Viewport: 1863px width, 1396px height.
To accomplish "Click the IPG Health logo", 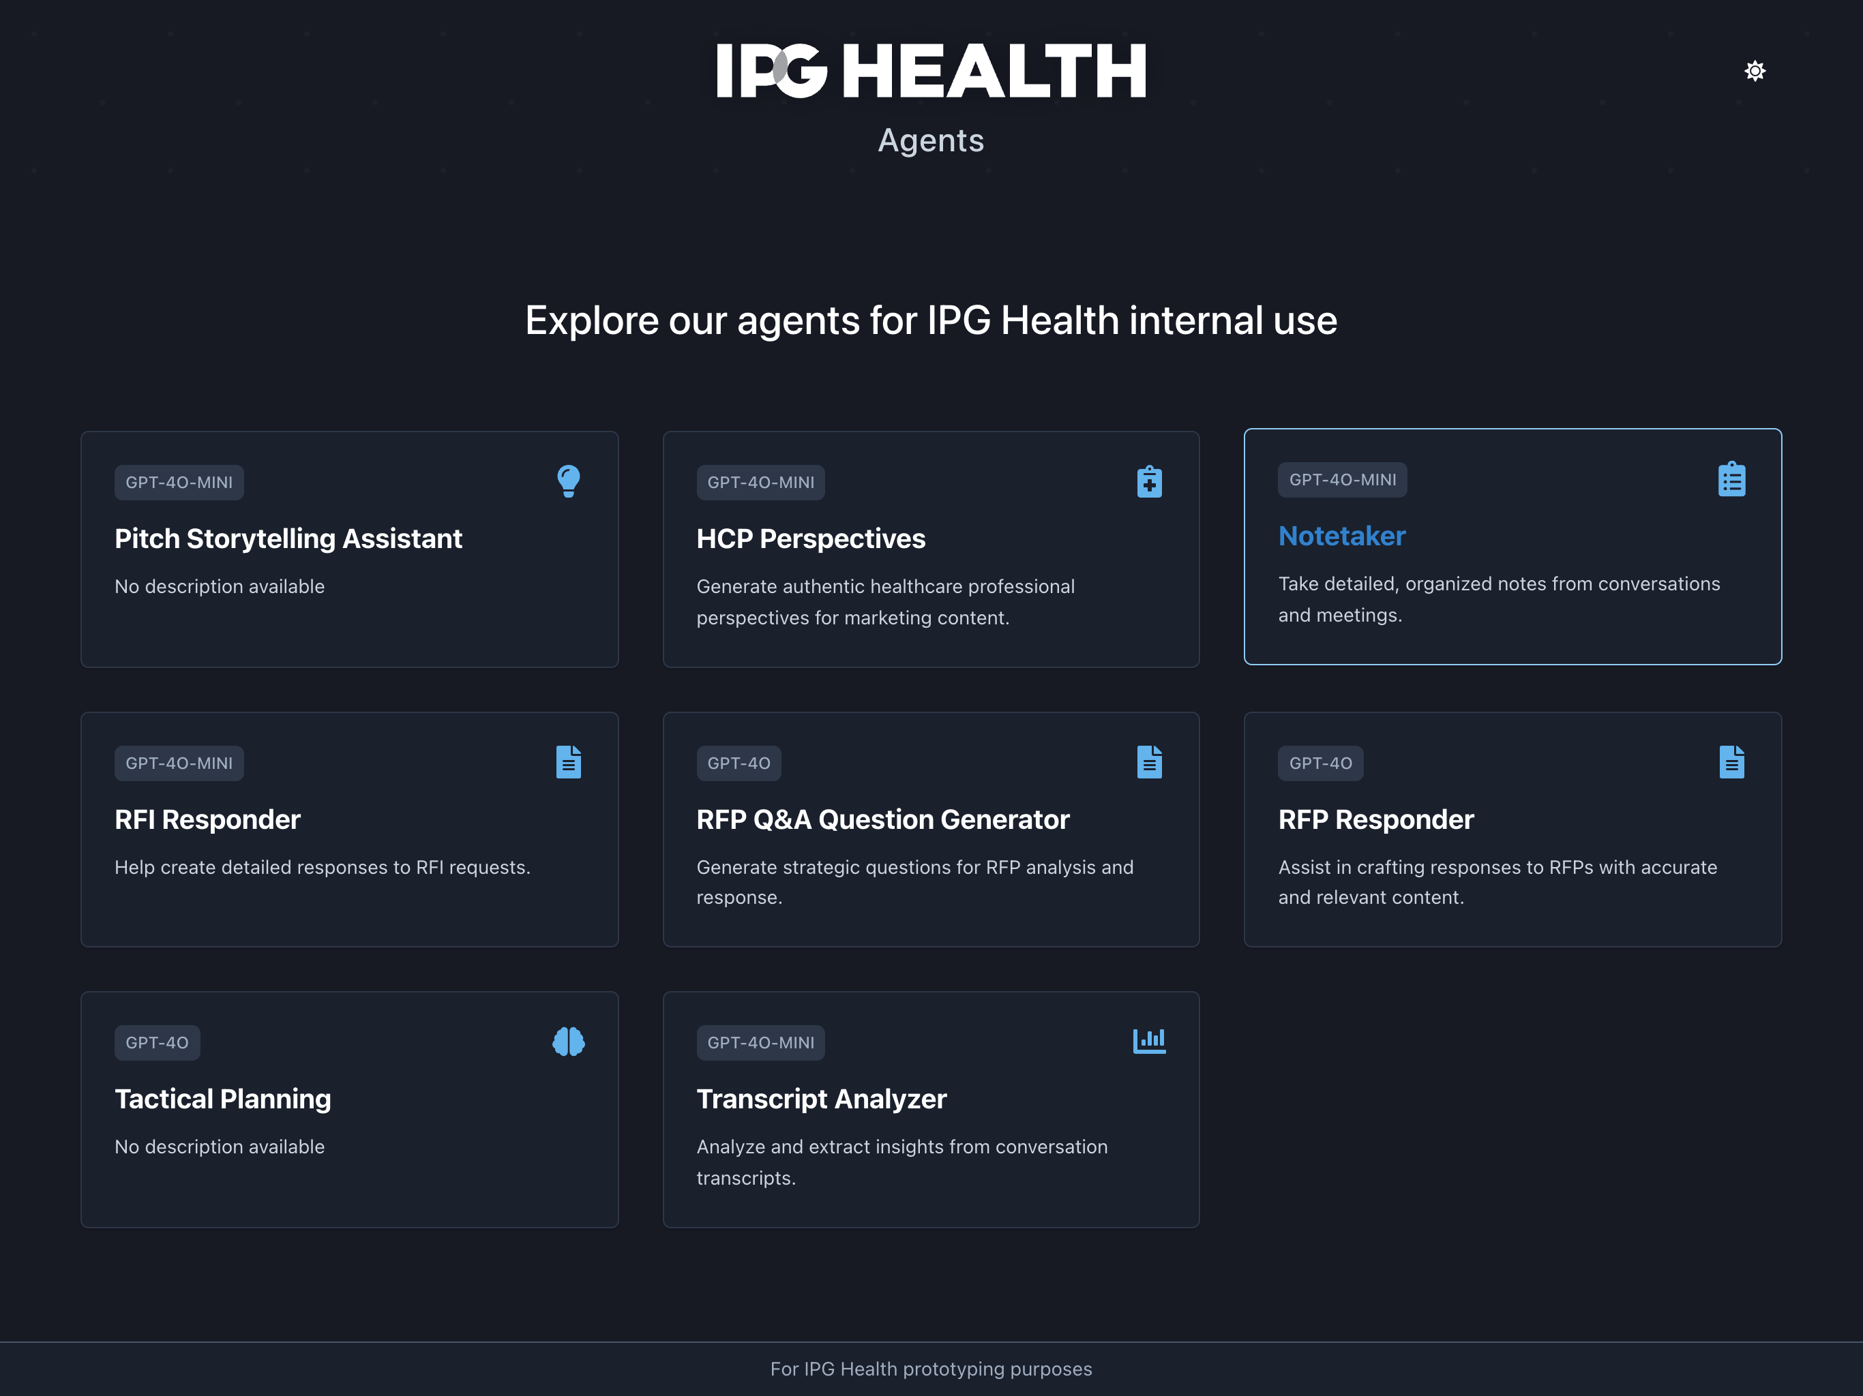I will pyautogui.click(x=931, y=71).
